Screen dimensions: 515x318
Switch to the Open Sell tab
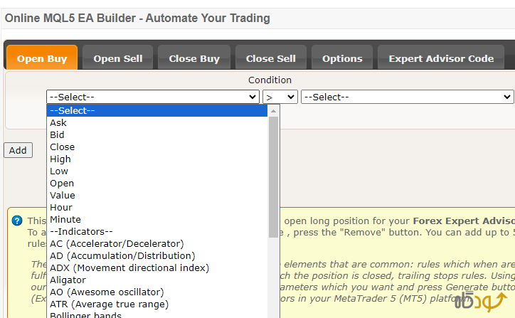pyautogui.click(x=118, y=58)
